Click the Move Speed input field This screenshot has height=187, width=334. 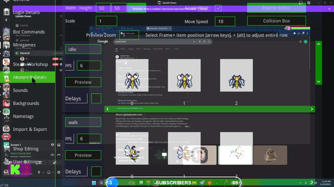pyautogui.click(x=225, y=21)
